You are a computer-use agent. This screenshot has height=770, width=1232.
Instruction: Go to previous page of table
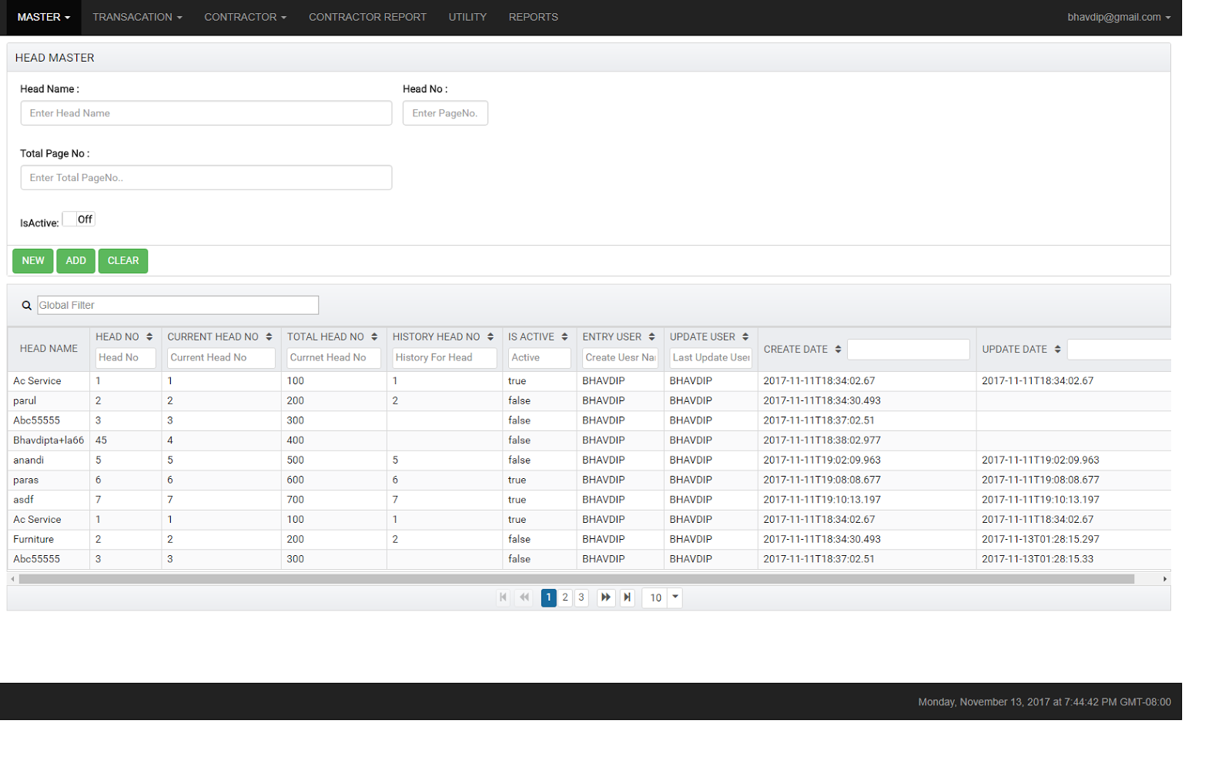click(x=524, y=598)
